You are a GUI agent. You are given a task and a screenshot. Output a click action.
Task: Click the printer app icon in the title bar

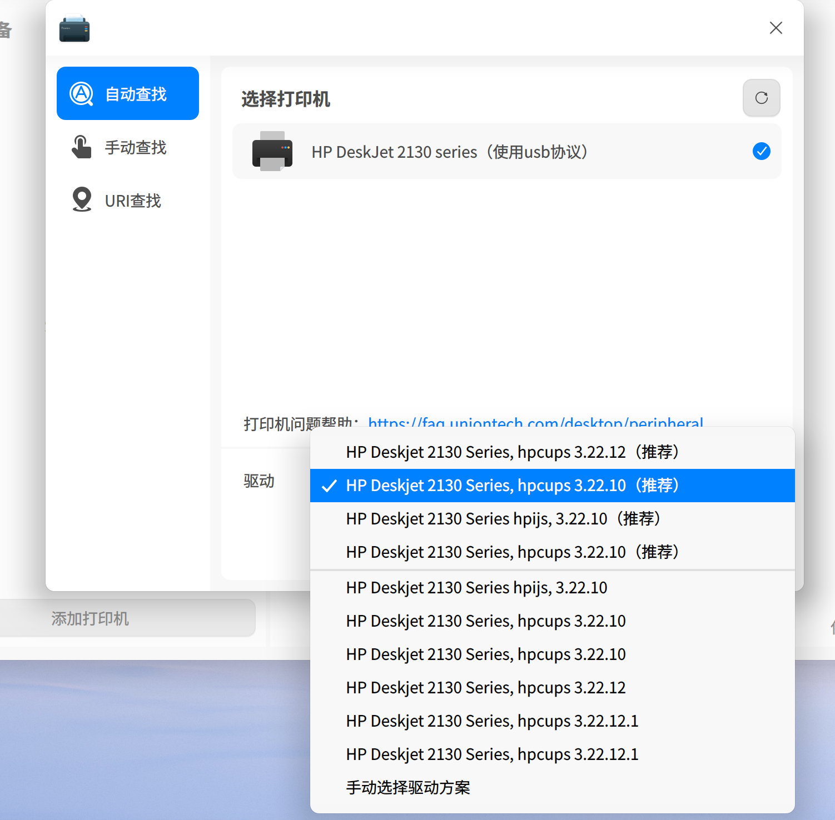74,28
